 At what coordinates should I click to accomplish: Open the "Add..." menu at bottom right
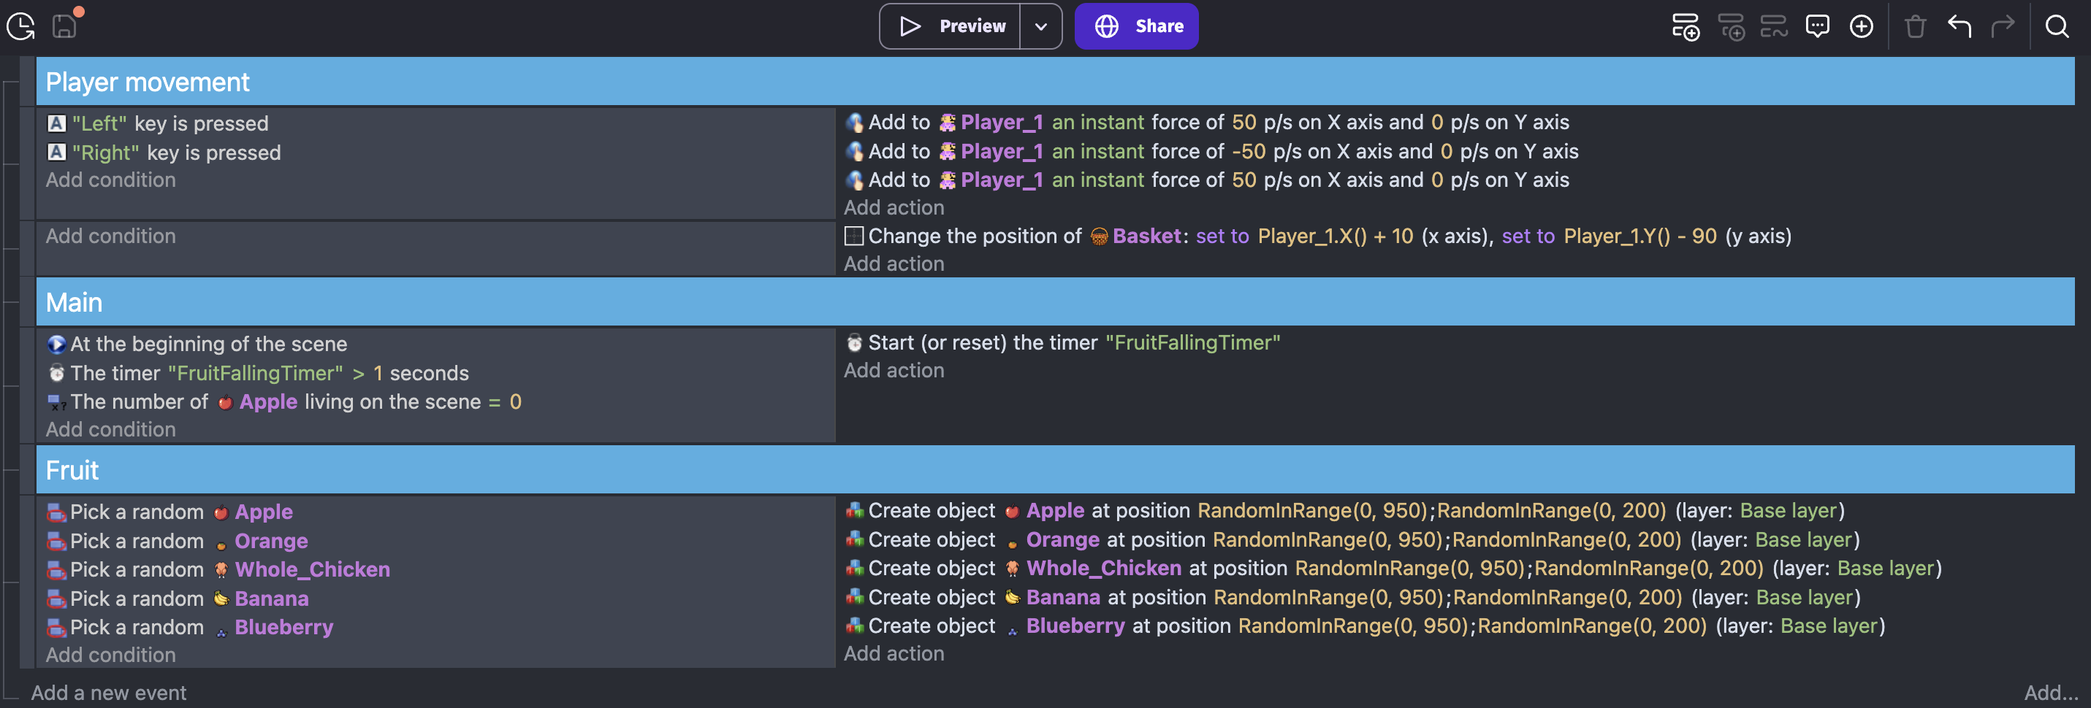click(x=2049, y=692)
